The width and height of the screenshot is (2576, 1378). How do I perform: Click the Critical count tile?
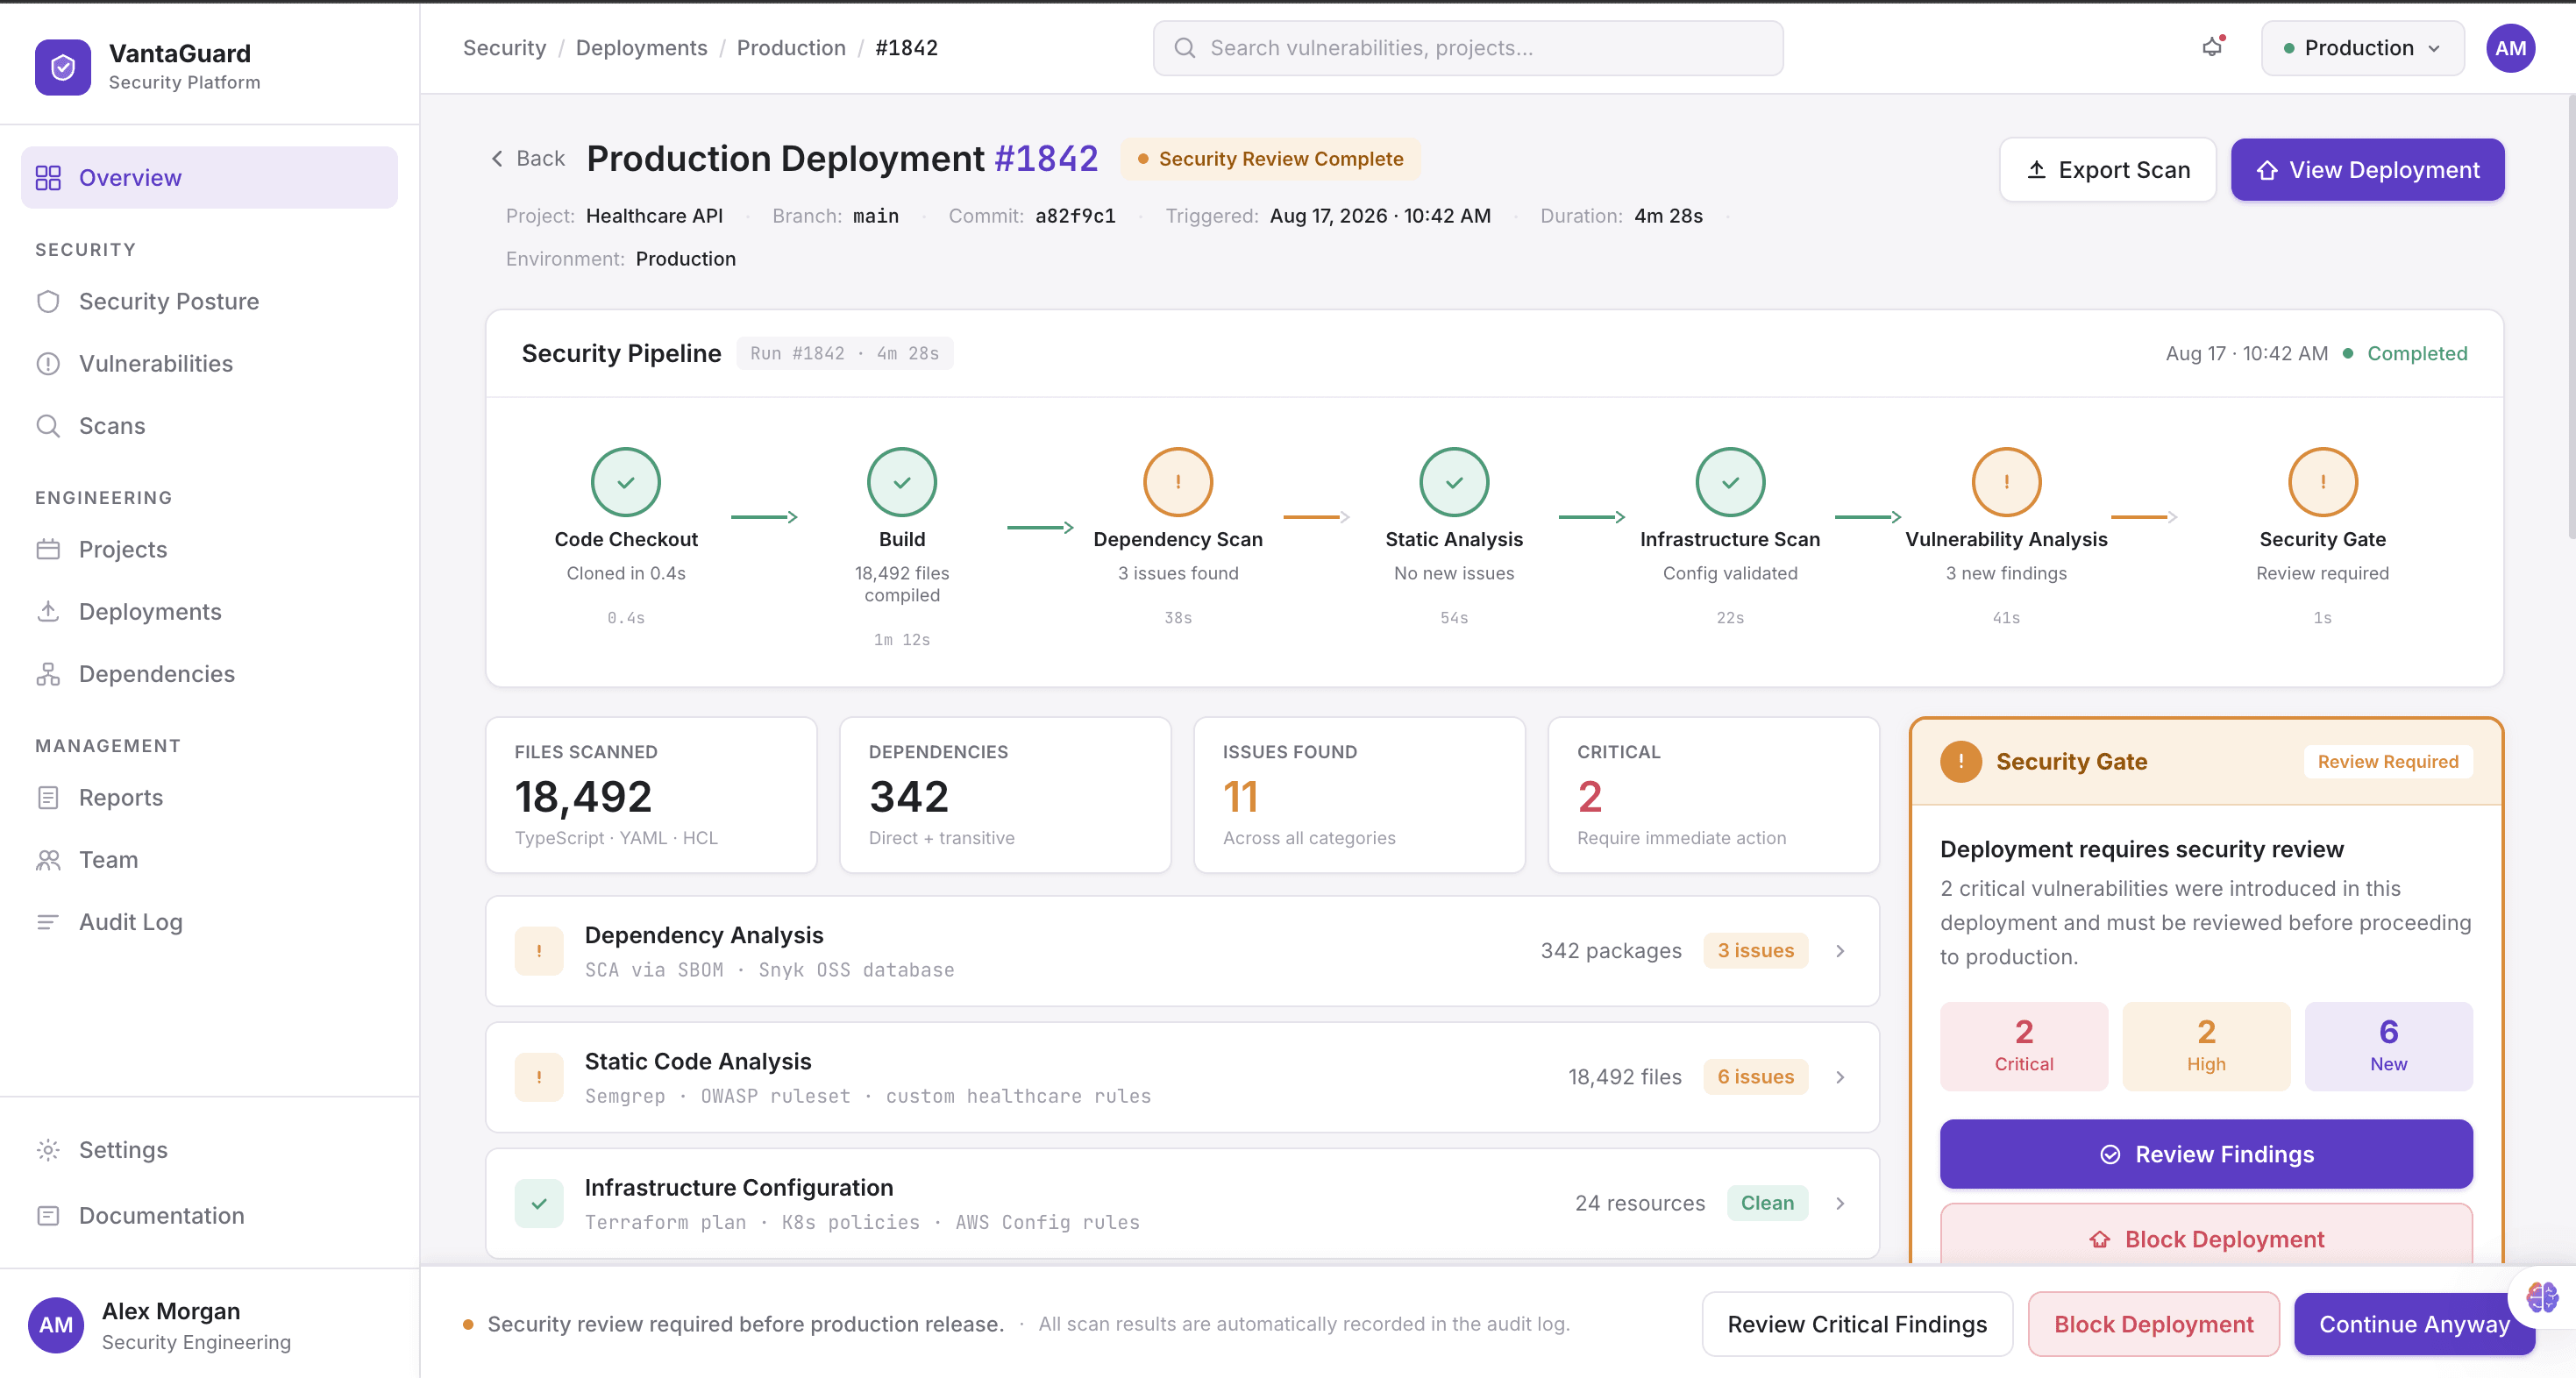[2024, 1046]
